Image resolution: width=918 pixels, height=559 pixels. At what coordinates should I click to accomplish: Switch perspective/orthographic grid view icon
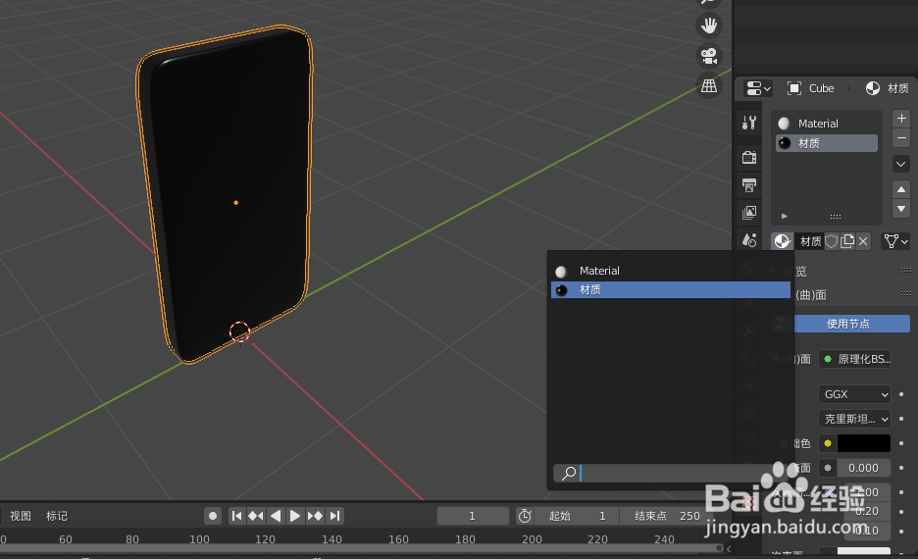point(709,86)
